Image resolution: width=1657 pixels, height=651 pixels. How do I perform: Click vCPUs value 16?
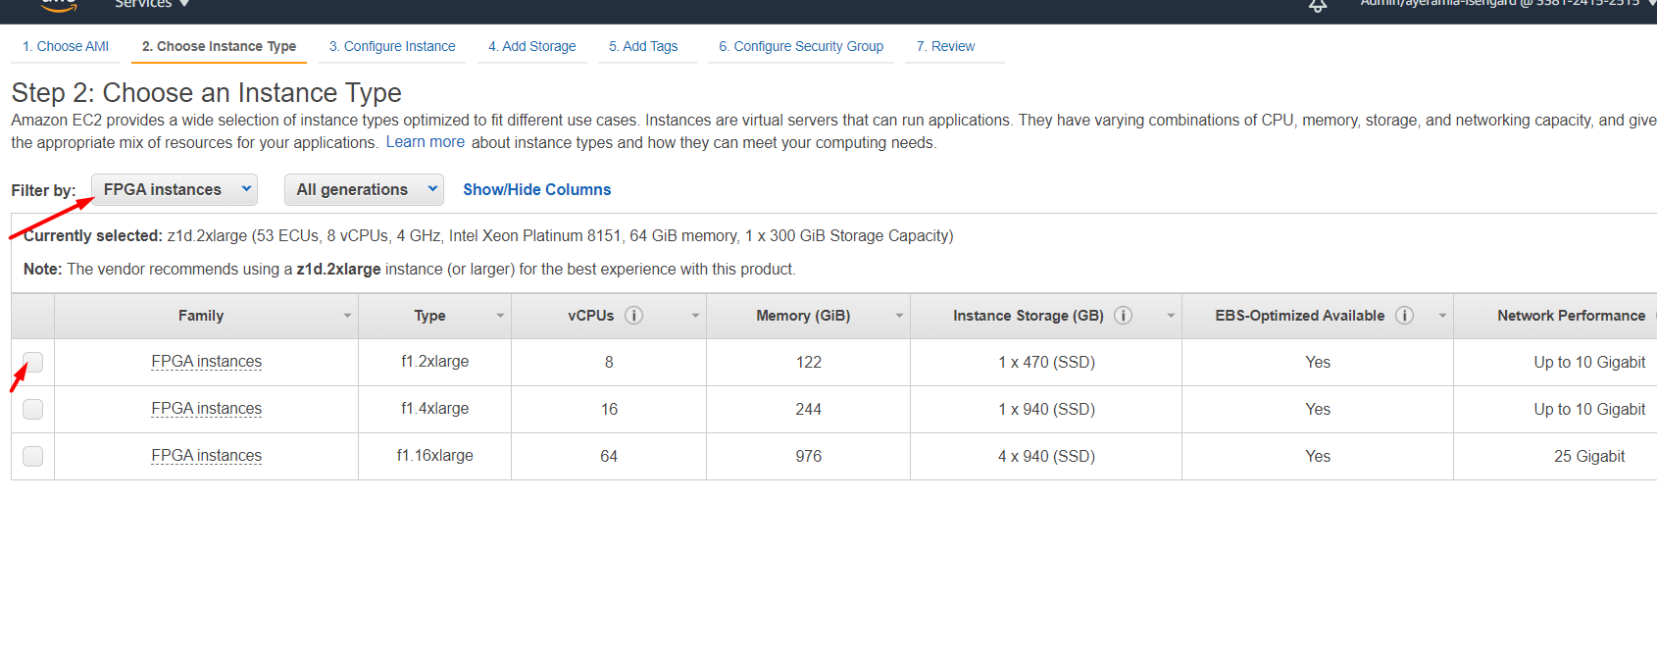click(609, 410)
